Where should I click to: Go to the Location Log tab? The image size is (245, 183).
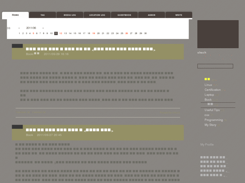click(97, 15)
